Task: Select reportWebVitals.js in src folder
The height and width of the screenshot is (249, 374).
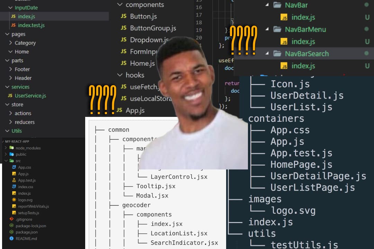Action: [33, 206]
